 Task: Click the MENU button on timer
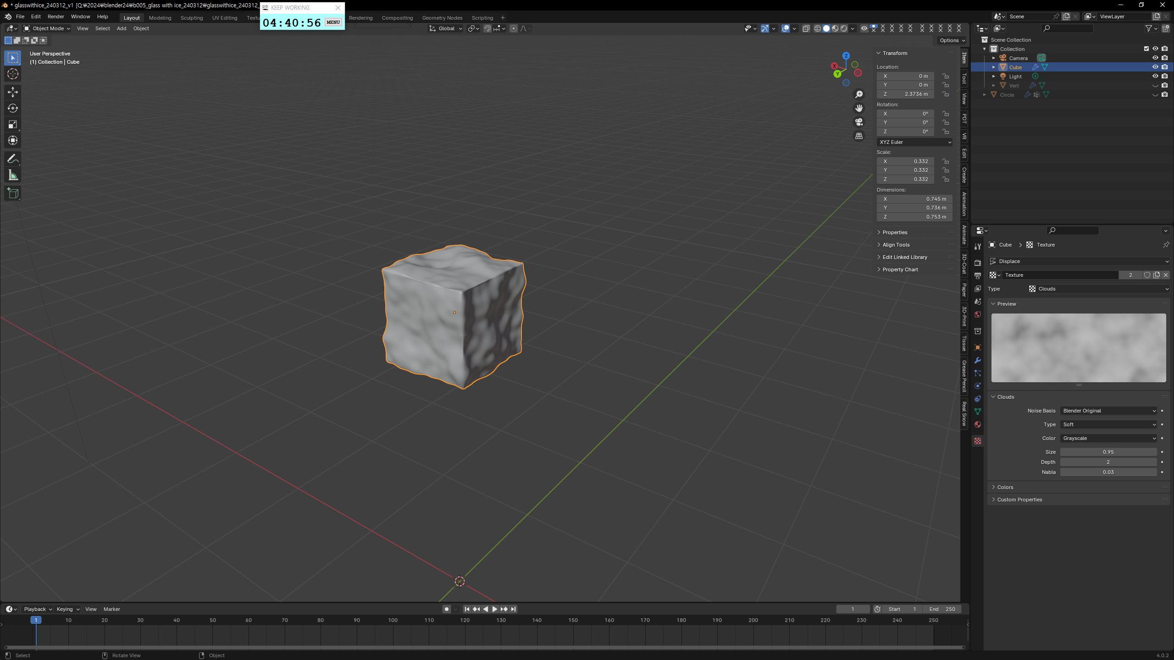coord(333,22)
